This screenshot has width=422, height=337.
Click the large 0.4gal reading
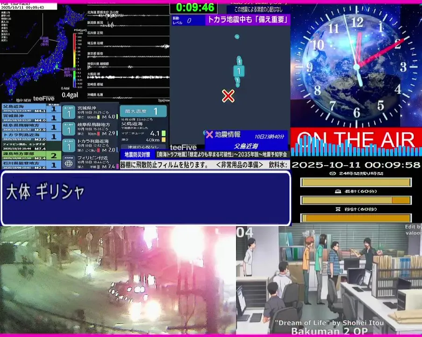point(70,95)
